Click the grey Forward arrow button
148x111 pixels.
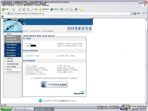[14, 9]
